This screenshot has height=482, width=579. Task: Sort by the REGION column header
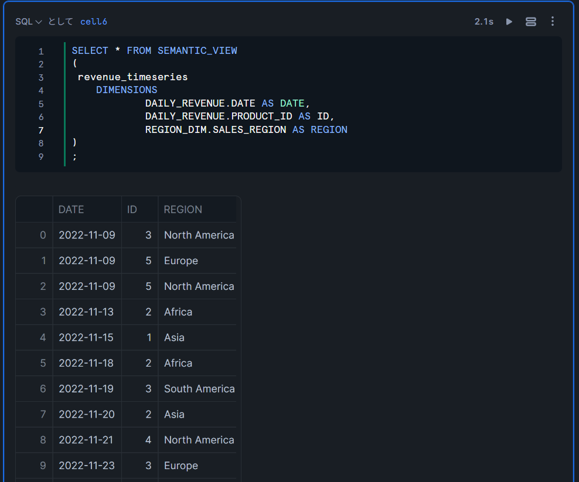[197, 209]
